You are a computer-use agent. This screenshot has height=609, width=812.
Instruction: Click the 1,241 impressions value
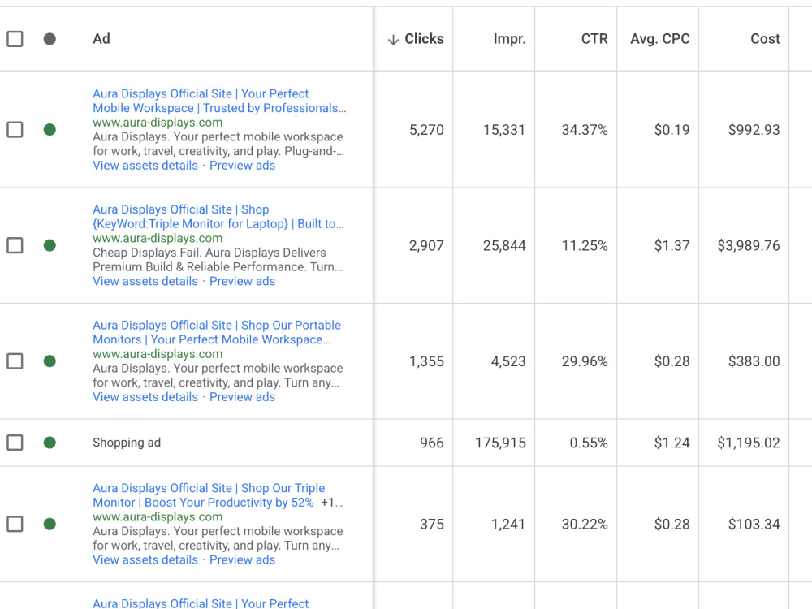click(508, 525)
